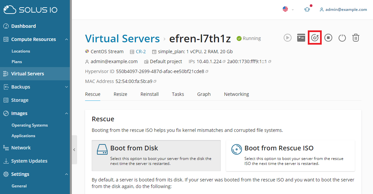The width and height of the screenshot is (373, 194).
Task: Click the Start server play icon
Action: [x=287, y=38]
